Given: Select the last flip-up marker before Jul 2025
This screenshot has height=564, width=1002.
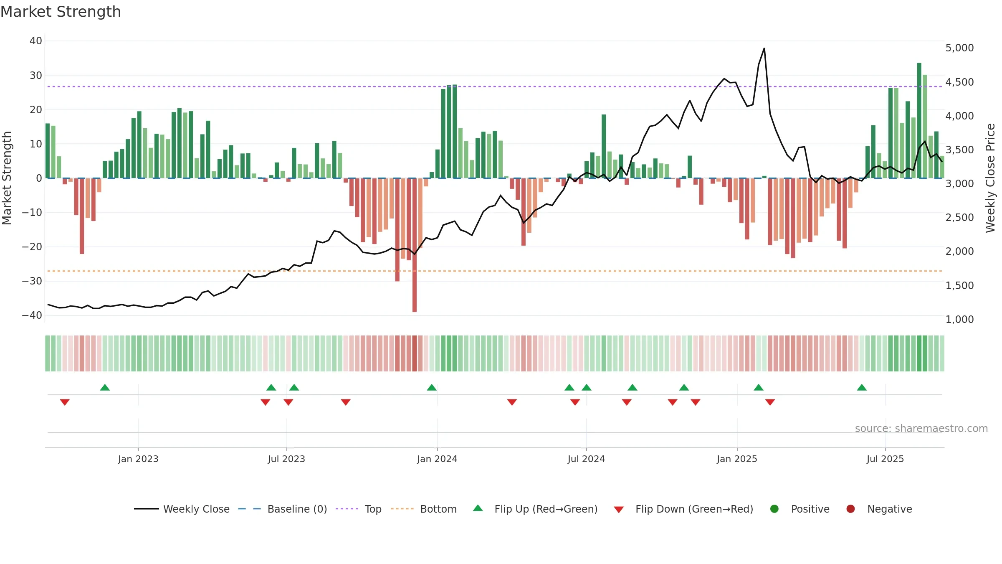Looking at the screenshot, I should click(862, 387).
